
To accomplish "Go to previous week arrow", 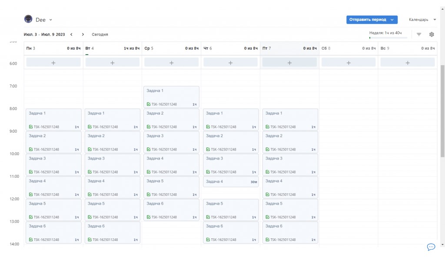I will click(71, 34).
